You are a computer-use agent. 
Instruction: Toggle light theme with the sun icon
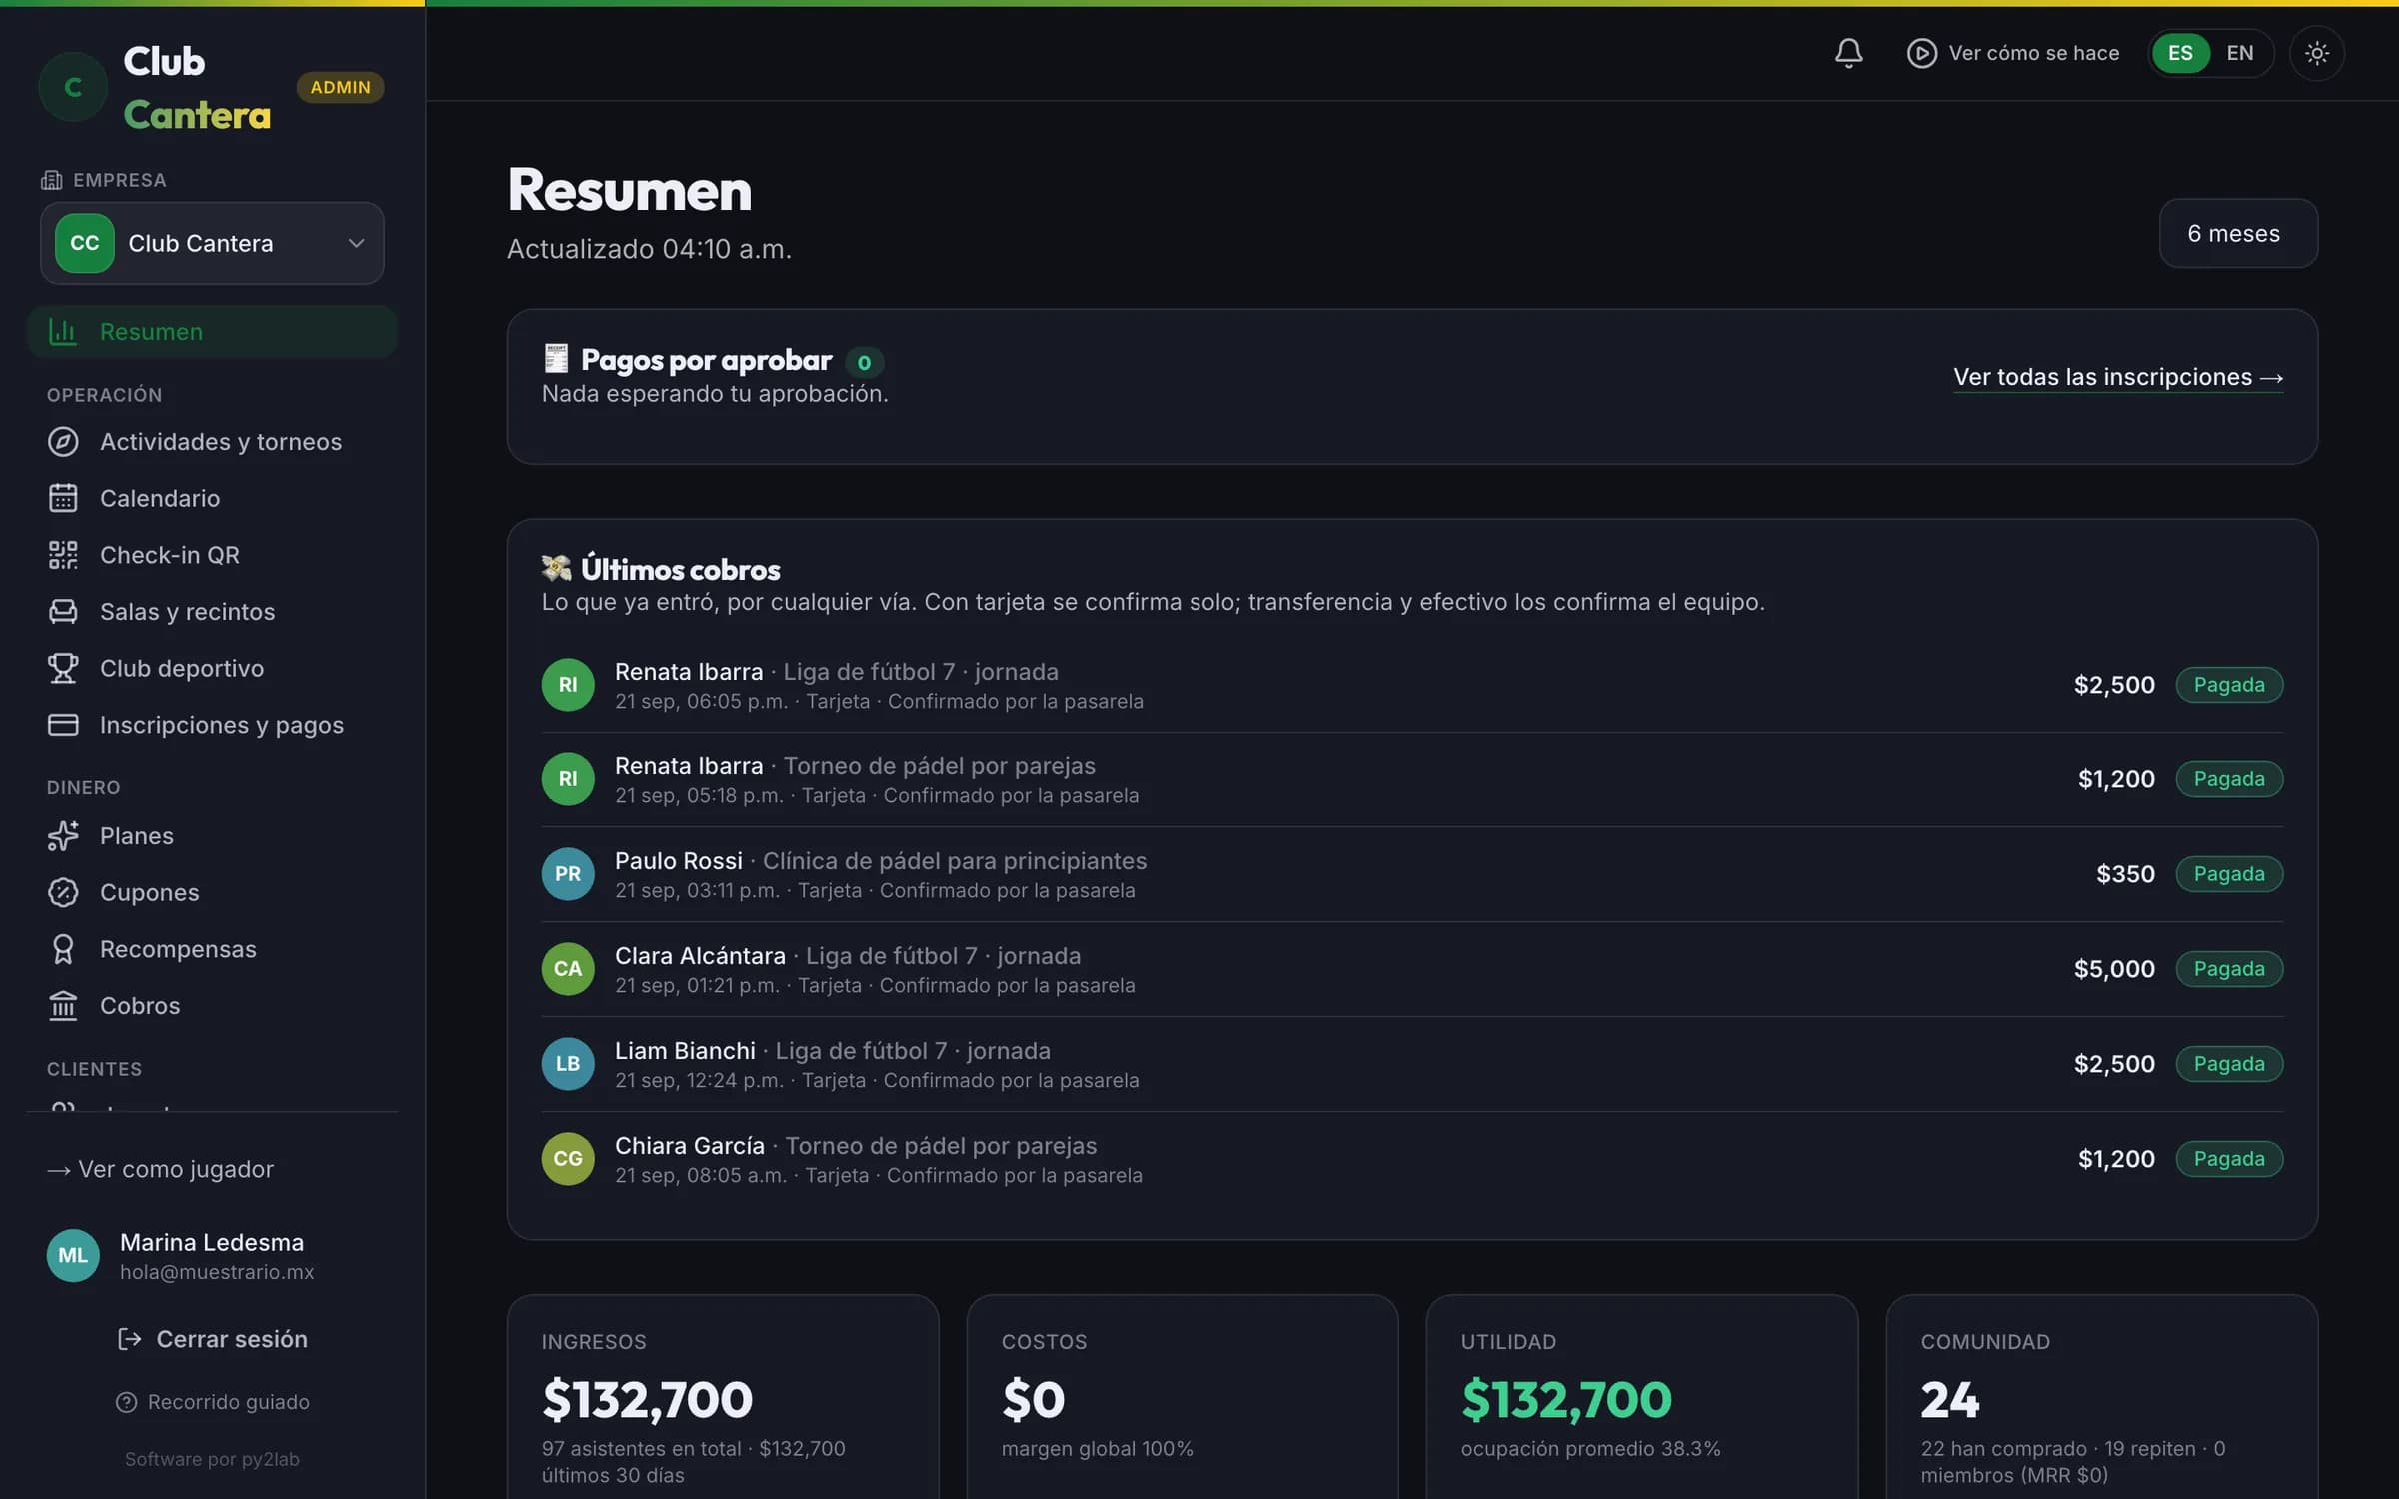[2316, 53]
